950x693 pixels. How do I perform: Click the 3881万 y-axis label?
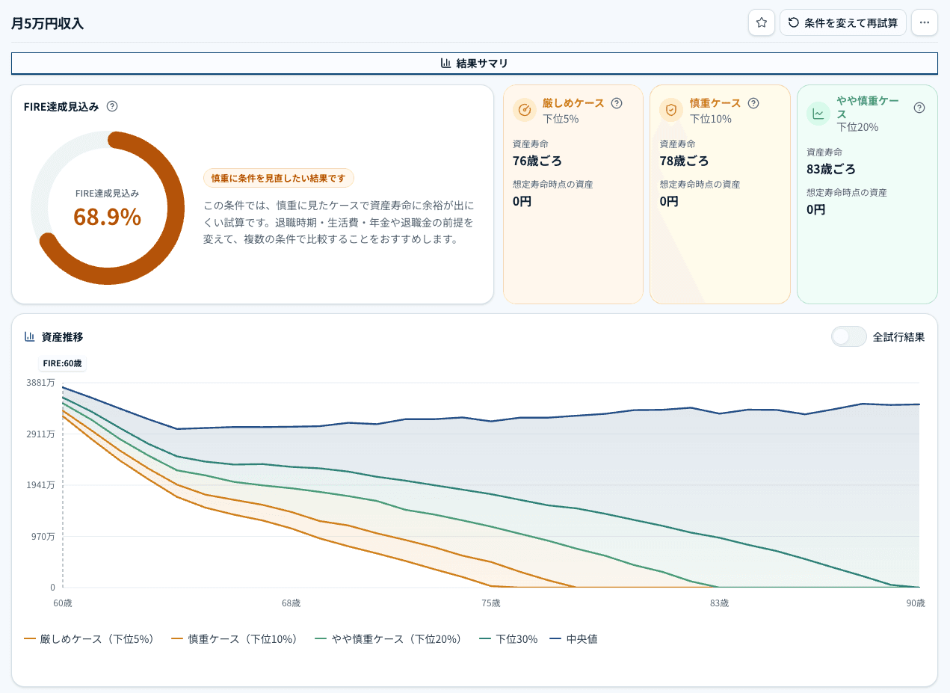[x=40, y=383]
